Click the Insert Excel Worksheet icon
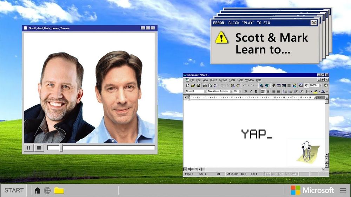The image size is (351, 197). 284,85
